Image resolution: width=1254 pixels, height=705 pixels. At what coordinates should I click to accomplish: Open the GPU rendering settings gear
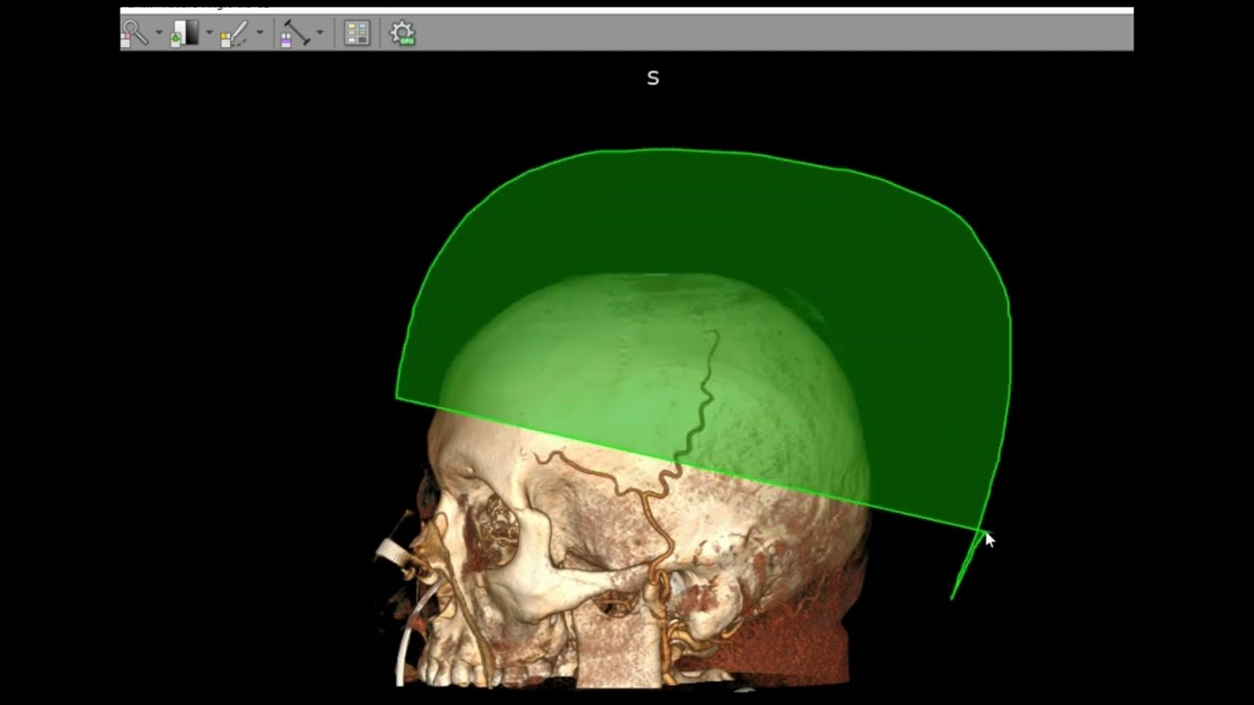coord(402,33)
